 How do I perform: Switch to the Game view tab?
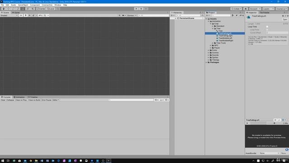(x=16, y=13)
